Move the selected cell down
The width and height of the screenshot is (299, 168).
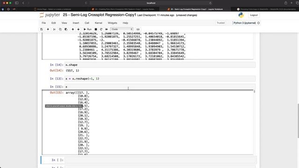point(78,29)
